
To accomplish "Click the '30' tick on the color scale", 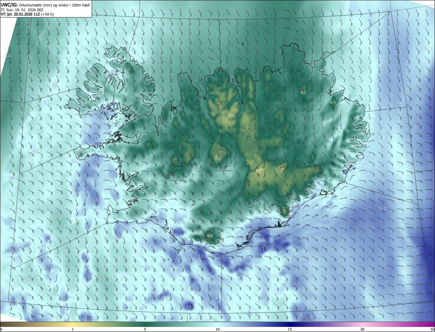I will click(x=362, y=329).
